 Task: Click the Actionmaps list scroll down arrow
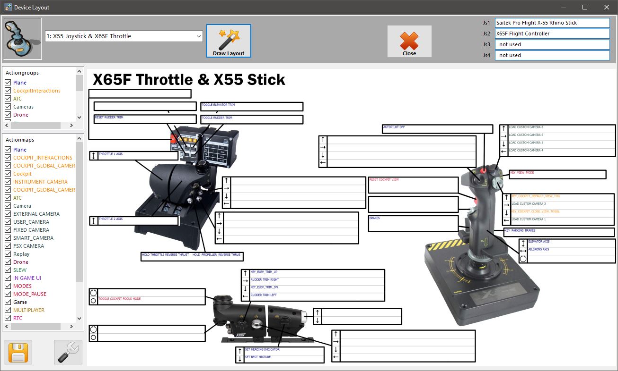(79, 319)
